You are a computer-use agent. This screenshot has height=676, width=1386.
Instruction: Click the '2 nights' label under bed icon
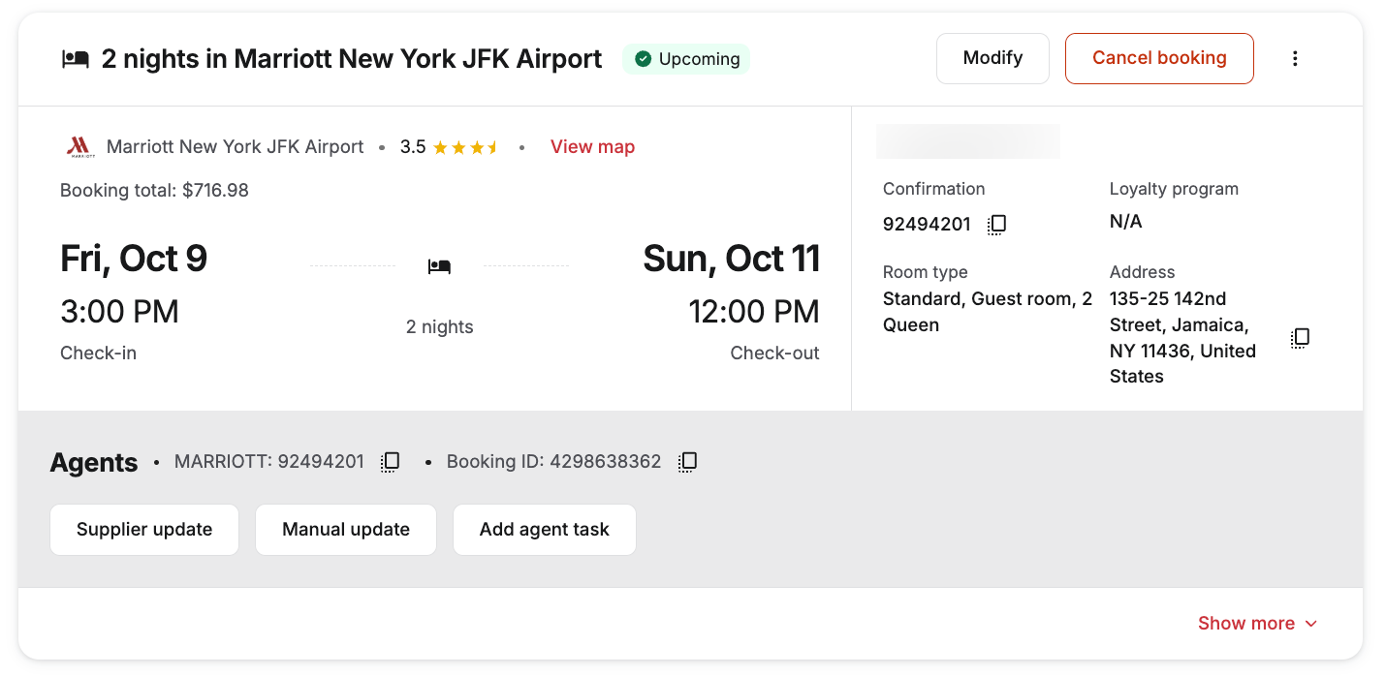pos(440,327)
